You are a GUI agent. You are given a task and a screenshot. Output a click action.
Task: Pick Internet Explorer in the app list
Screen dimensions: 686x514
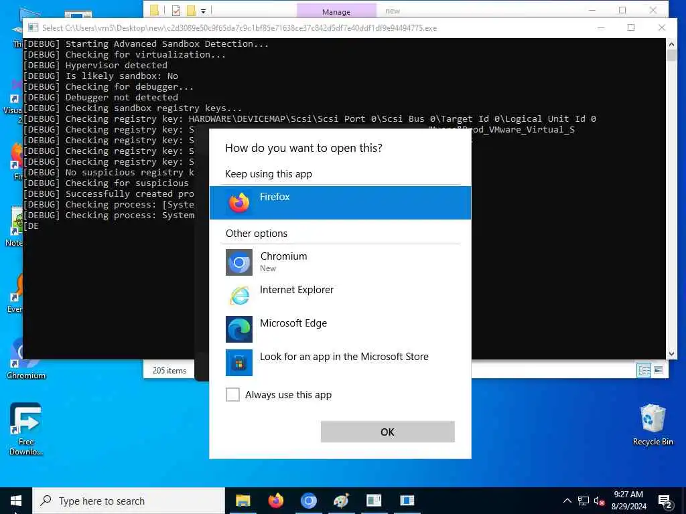tap(340, 295)
